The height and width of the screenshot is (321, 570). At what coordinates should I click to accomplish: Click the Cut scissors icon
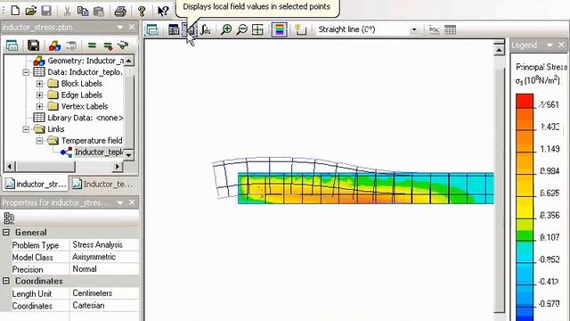coord(67,11)
